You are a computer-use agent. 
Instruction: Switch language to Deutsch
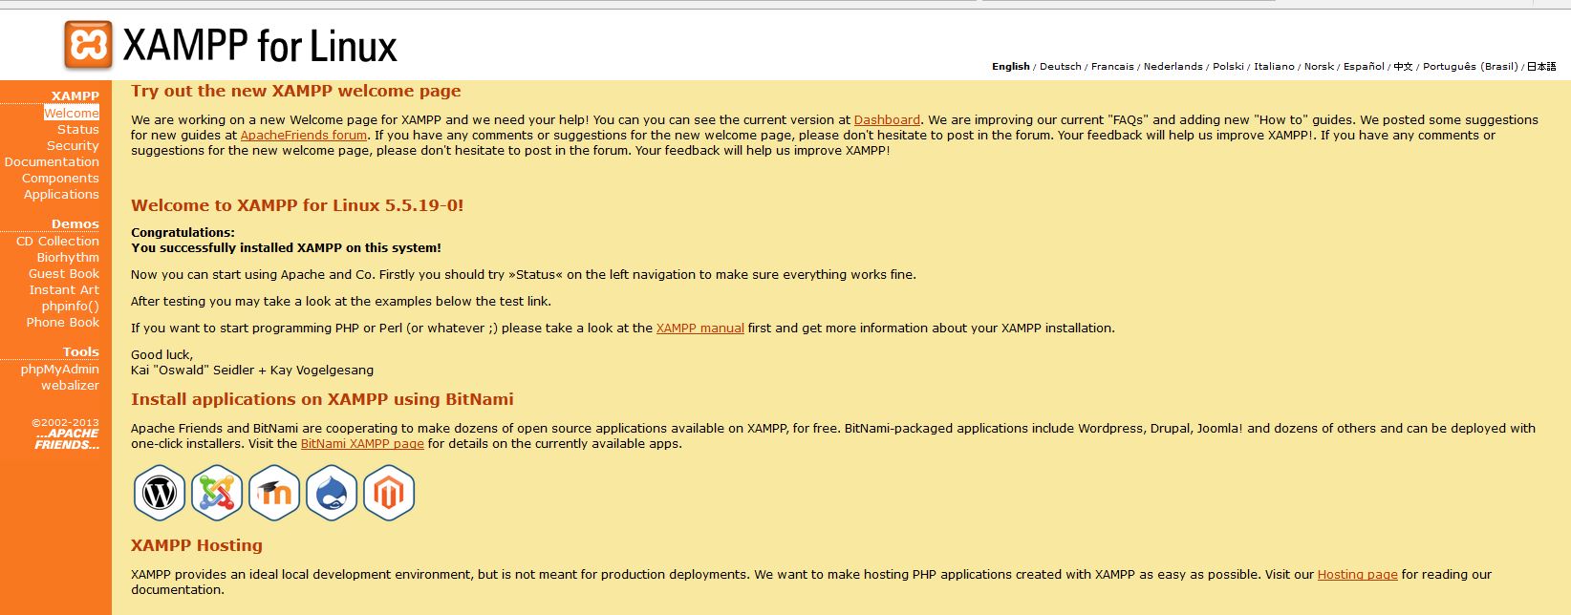coord(1061,66)
